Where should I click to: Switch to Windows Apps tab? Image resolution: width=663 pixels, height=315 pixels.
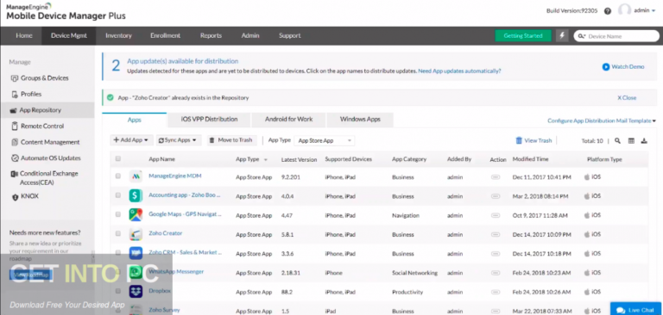pyautogui.click(x=360, y=120)
